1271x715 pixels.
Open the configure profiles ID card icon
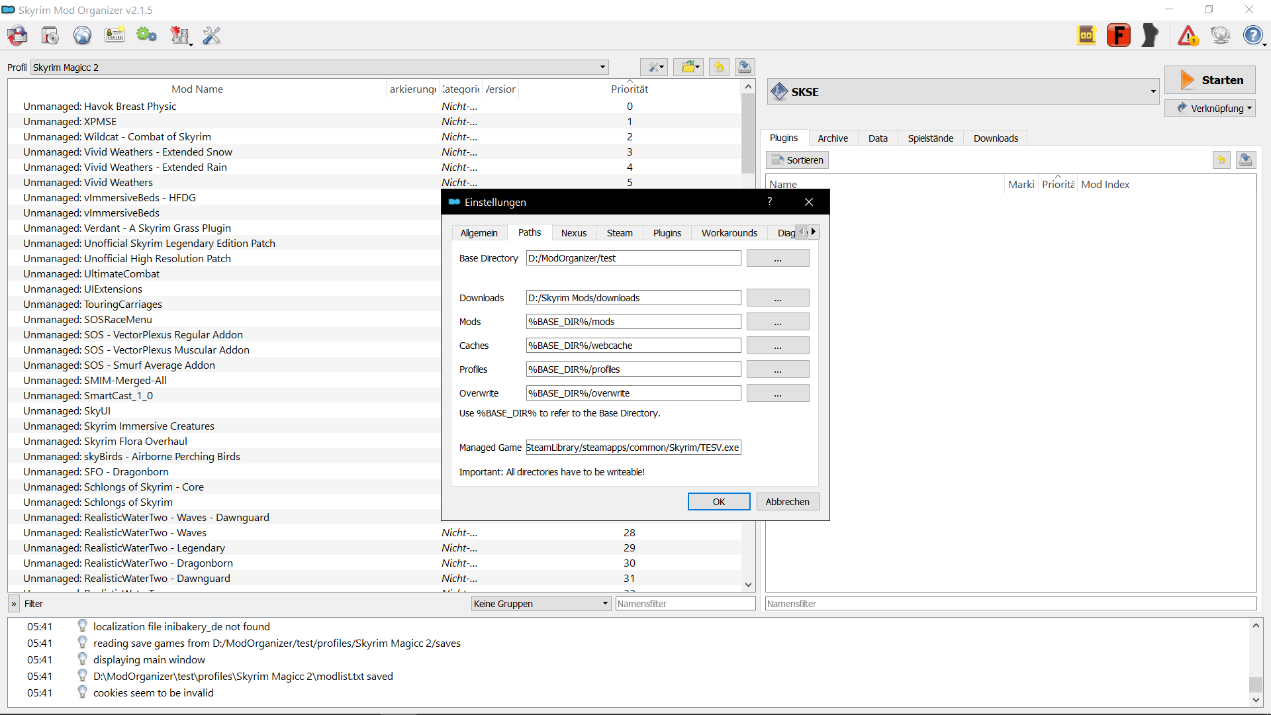[115, 35]
